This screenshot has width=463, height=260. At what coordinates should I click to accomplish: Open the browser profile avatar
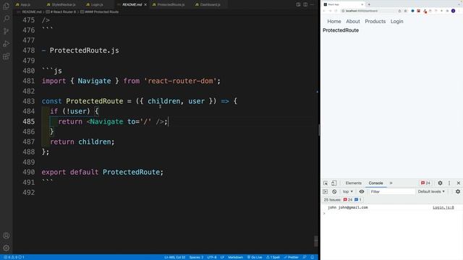[453, 11]
